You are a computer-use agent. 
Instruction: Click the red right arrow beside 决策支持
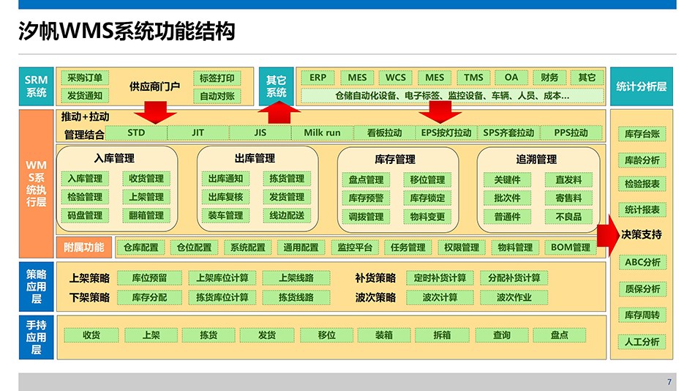[608, 234]
